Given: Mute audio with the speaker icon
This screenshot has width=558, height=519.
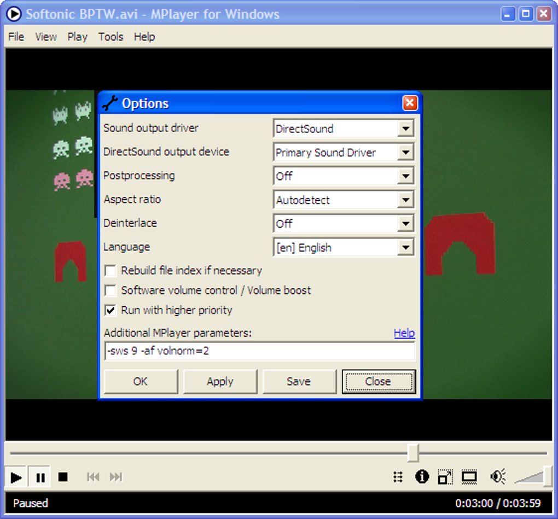Looking at the screenshot, I should [497, 477].
